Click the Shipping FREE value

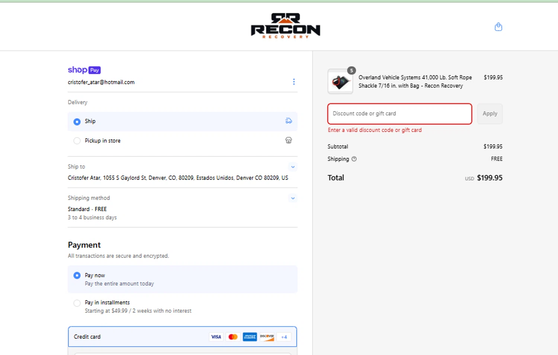pos(497,159)
